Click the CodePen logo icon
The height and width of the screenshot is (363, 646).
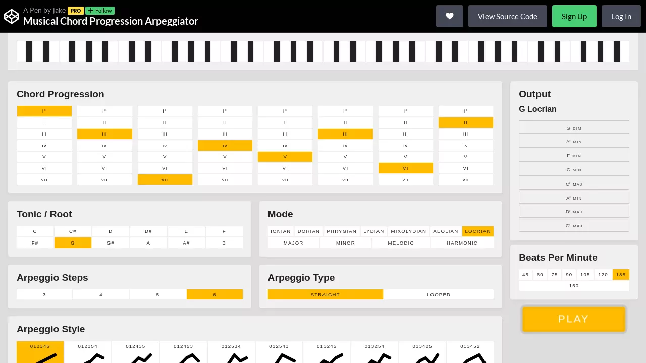coord(12,17)
